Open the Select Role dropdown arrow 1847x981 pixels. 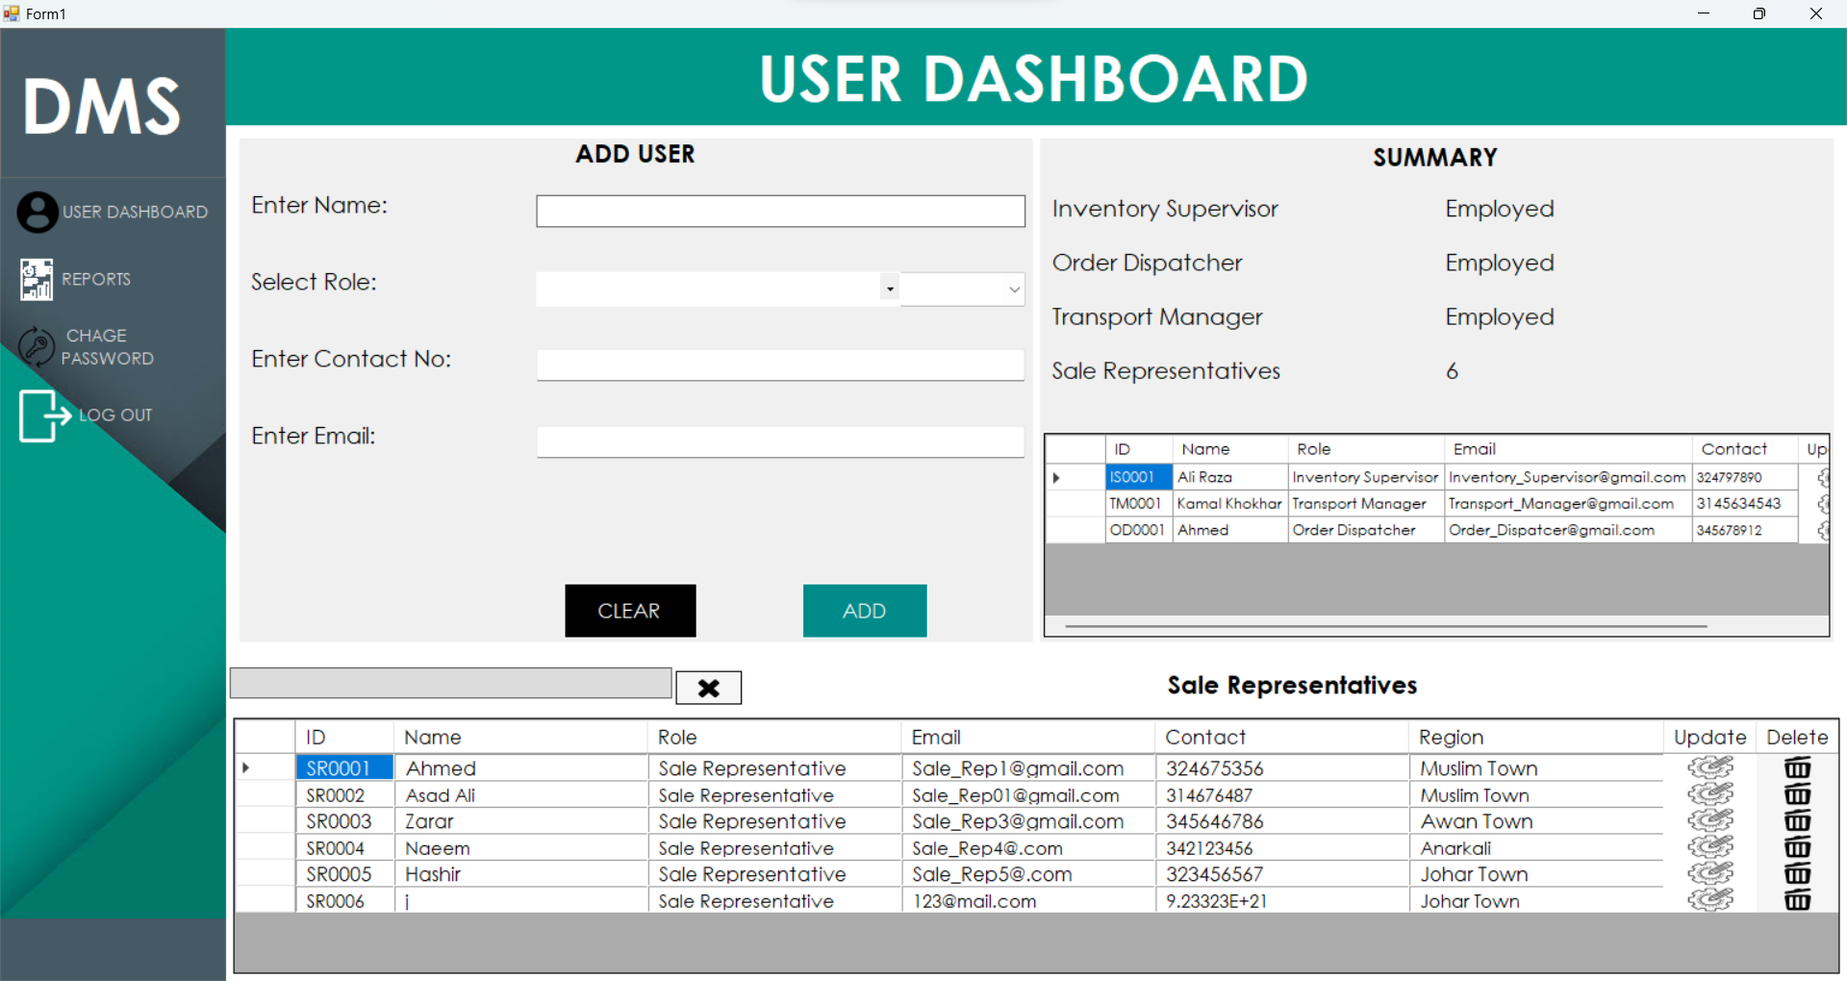click(x=890, y=289)
